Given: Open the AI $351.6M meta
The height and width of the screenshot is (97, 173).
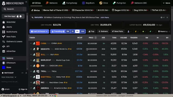Looking at the screenshot, I should [103, 10].
